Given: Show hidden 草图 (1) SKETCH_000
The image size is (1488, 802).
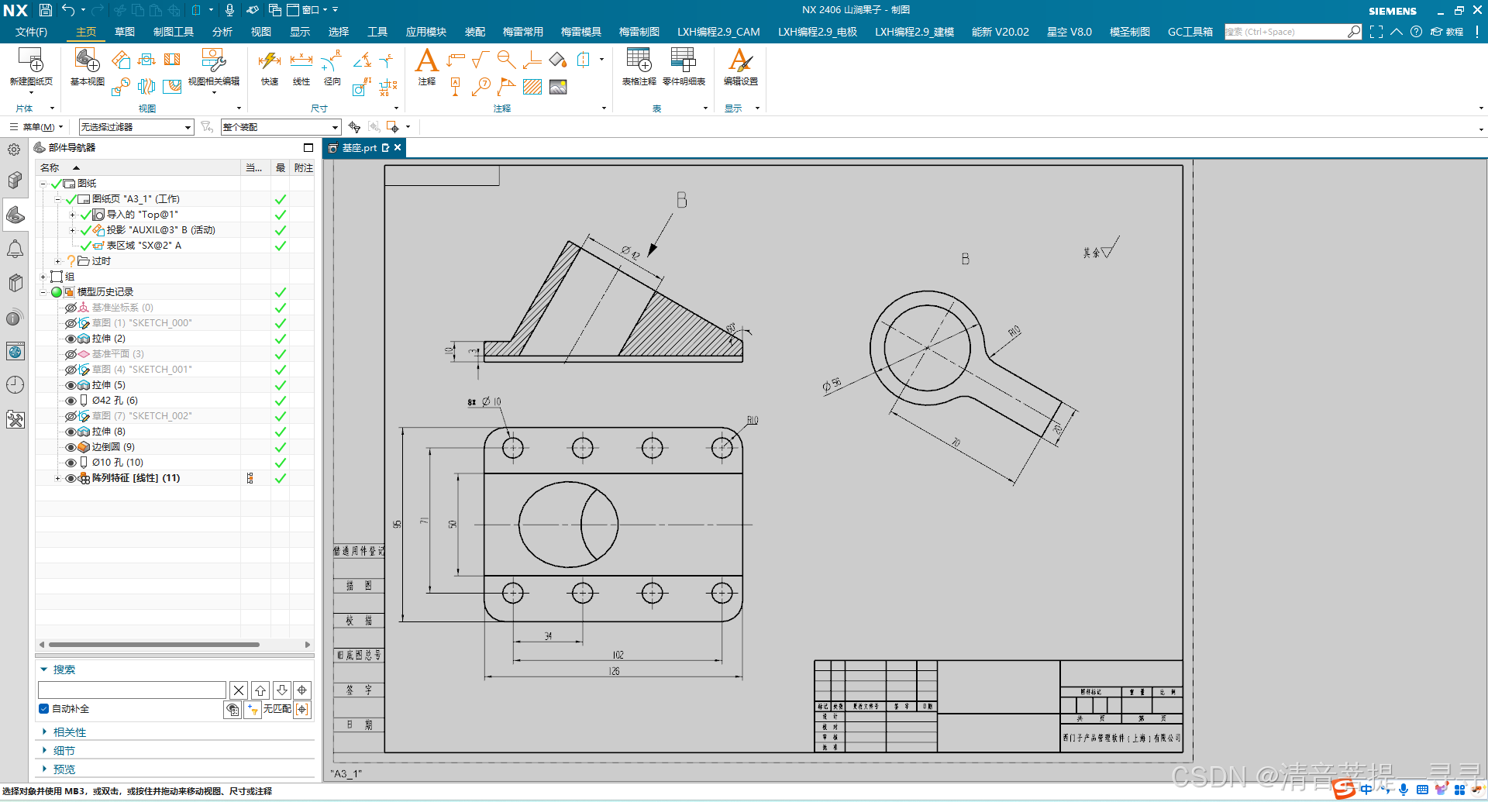Looking at the screenshot, I should tap(71, 323).
